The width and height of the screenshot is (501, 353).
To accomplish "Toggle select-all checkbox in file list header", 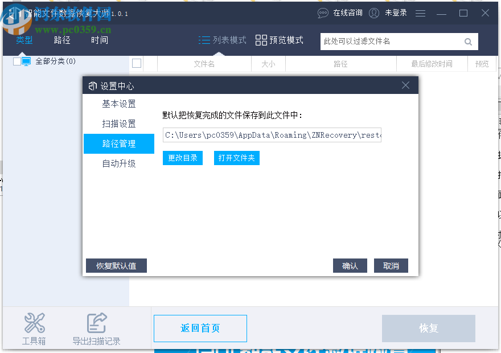I will [x=137, y=64].
